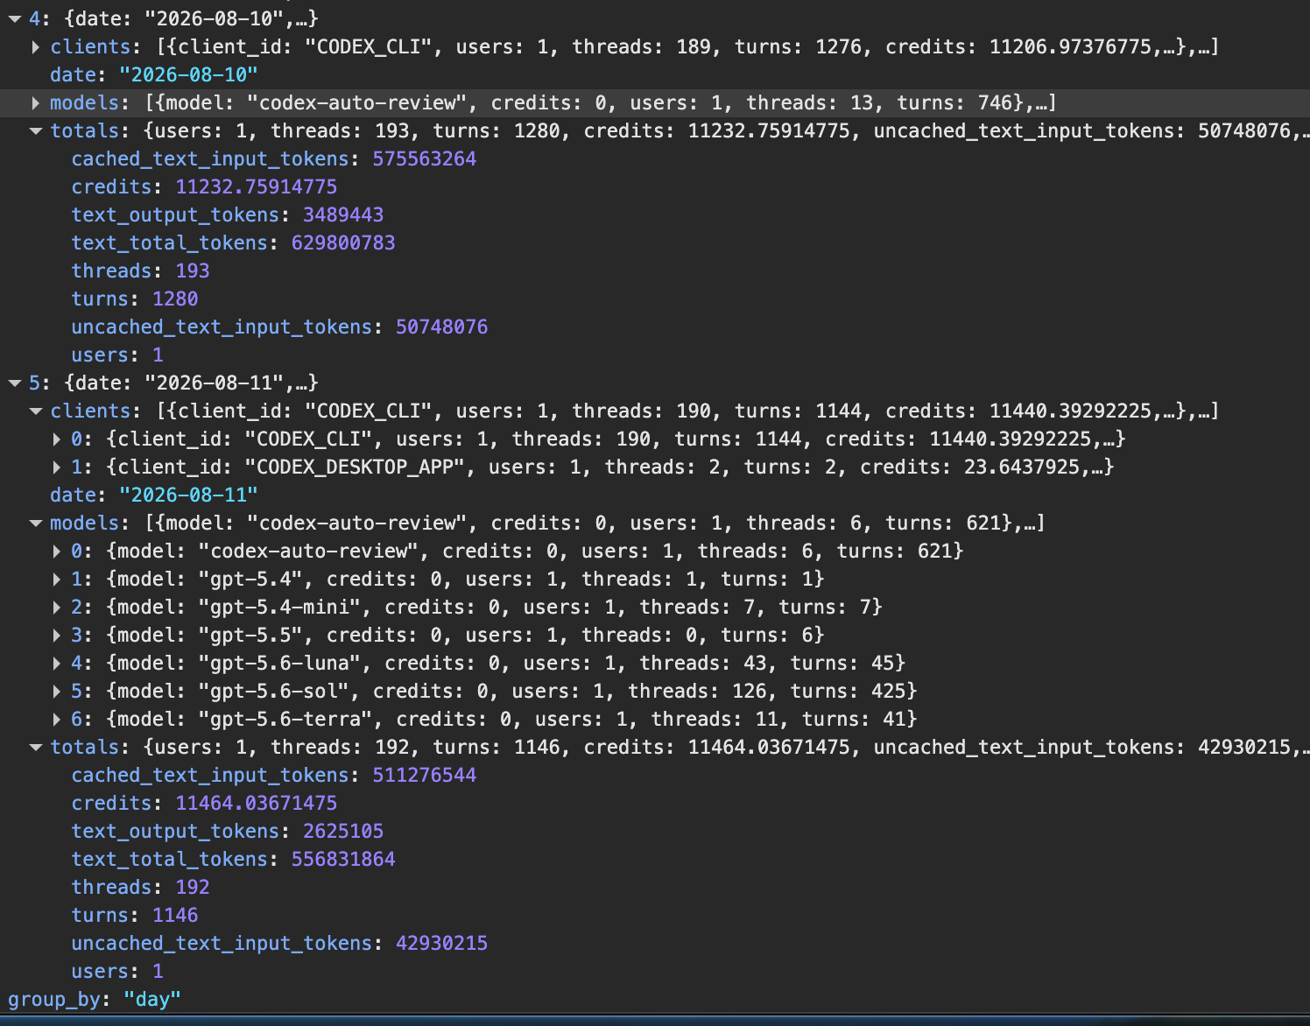Select cached_text_input_tokens value 575563264
Image resolution: width=1310 pixels, height=1026 pixels.
click(425, 158)
